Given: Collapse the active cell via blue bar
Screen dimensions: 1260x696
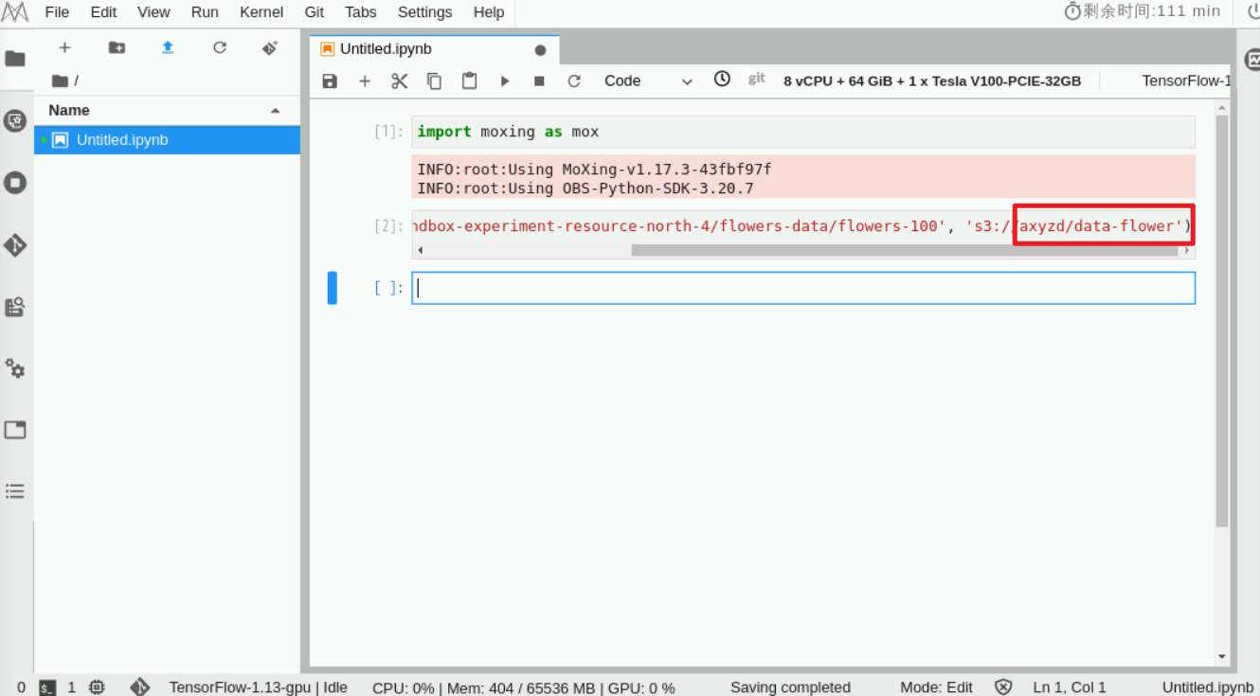Looking at the screenshot, I should (x=333, y=288).
